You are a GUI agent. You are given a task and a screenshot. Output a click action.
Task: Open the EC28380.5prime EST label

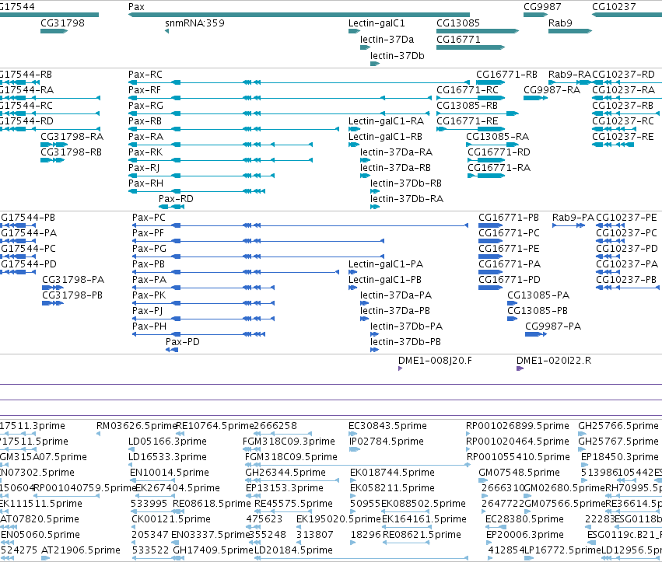525,519
